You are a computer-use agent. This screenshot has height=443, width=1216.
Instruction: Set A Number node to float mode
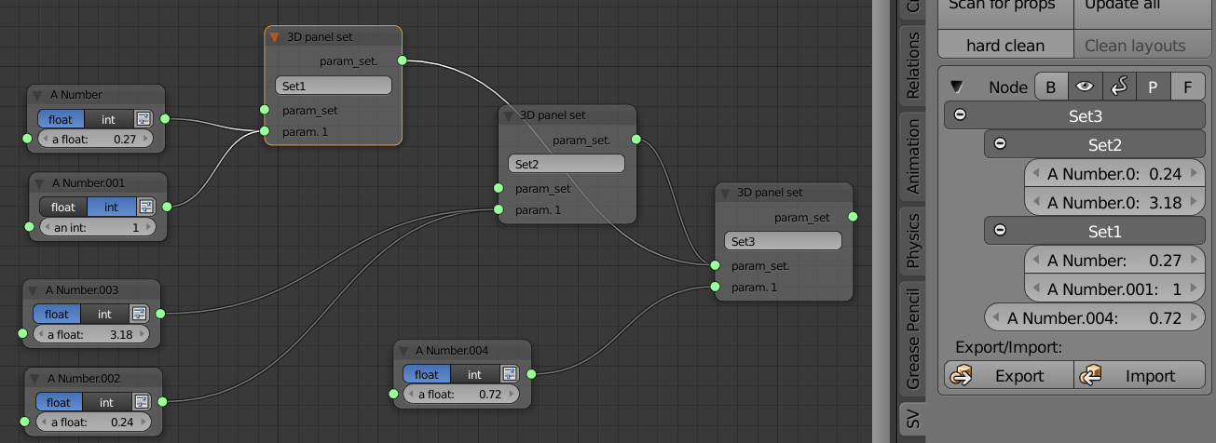pyautogui.click(x=61, y=119)
